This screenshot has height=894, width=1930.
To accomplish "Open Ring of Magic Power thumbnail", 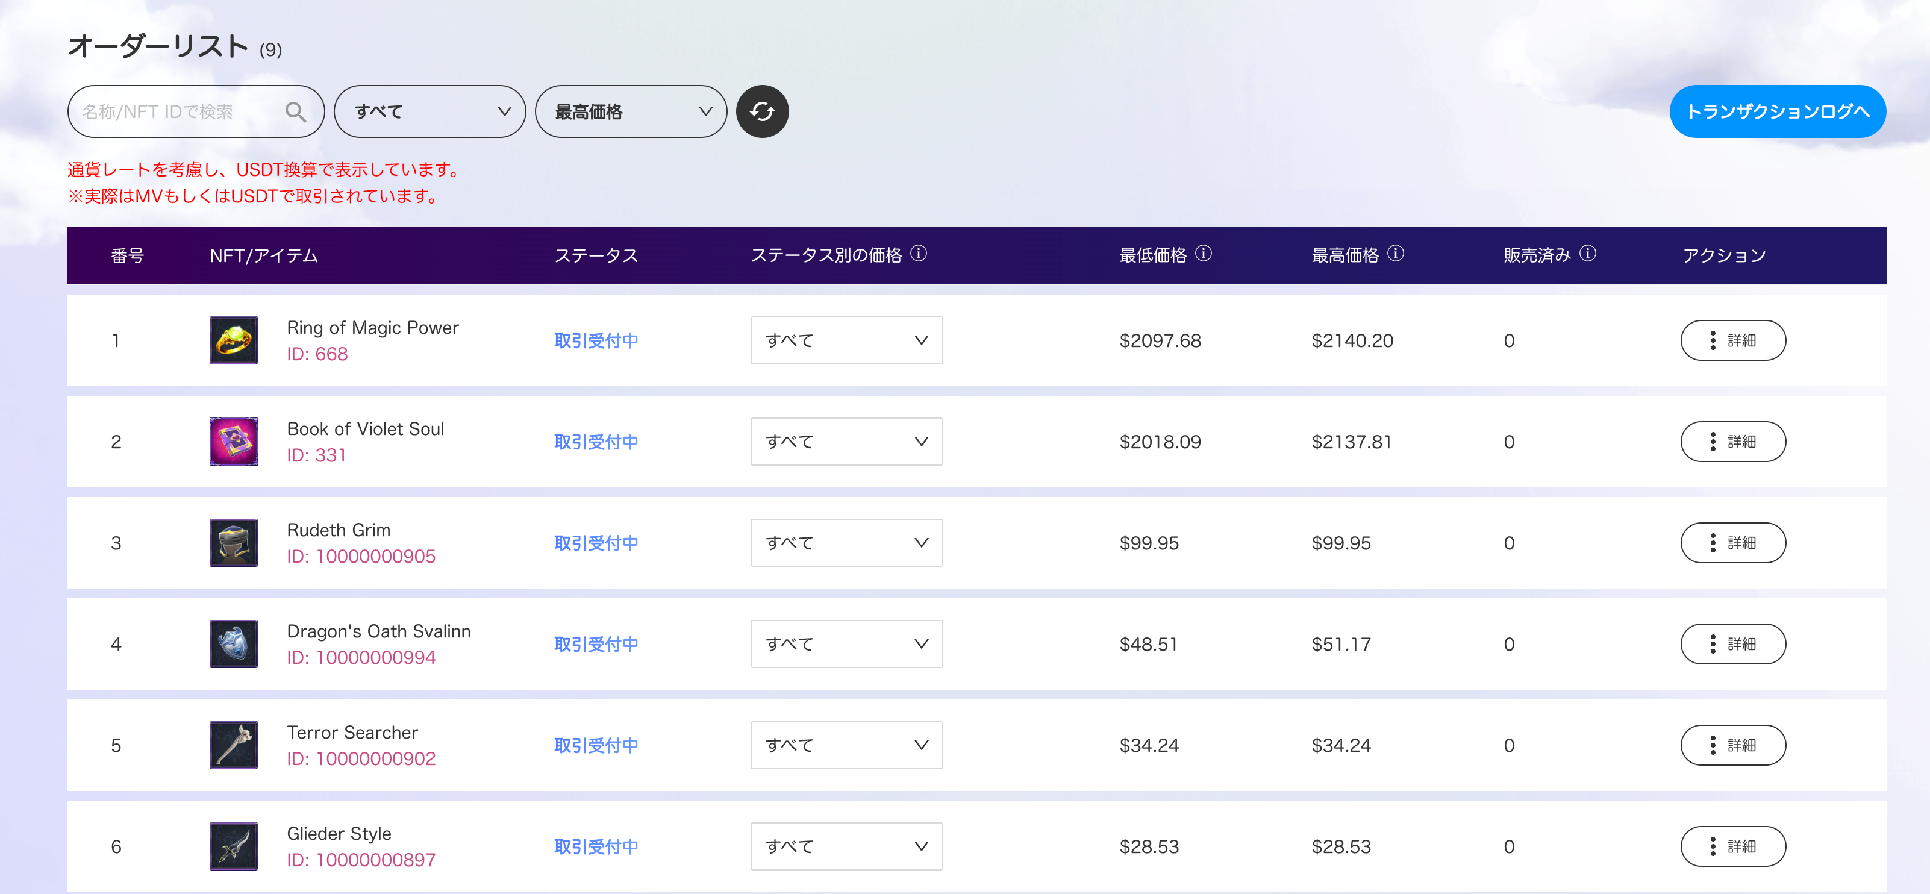I will 234,340.
